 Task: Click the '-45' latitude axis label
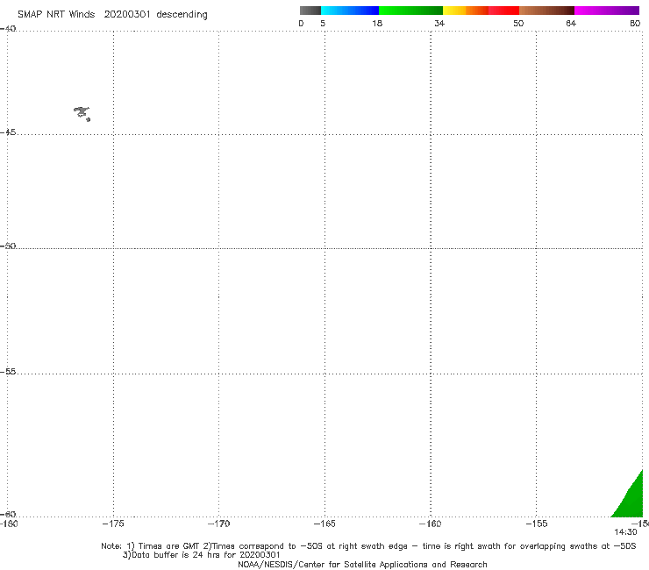[x=8, y=132]
